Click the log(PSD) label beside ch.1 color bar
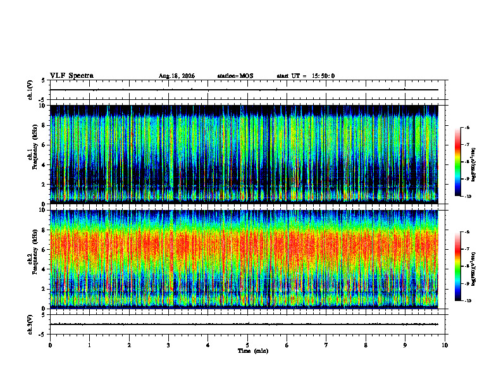Screen dimensions: 501x387 (474, 165)
